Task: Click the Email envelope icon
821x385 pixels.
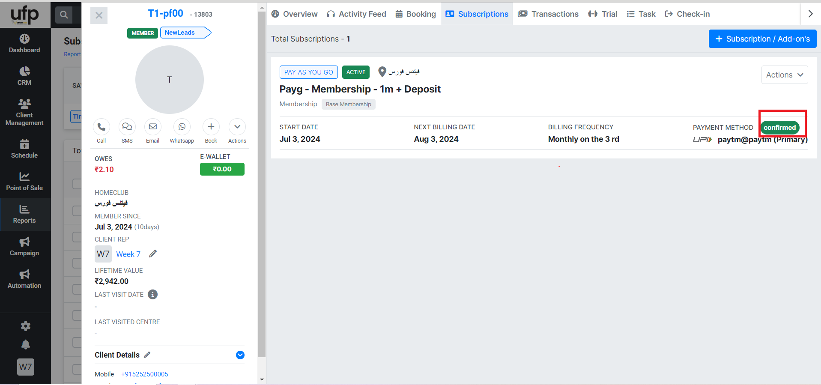Action: pyautogui.click(x=152, y=127)
